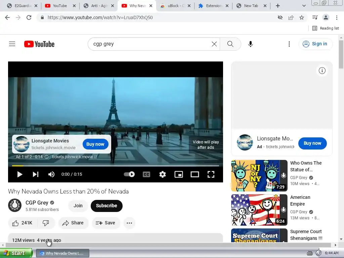The height and width of the screenshot is (258, 344).
Task: Open player settings gear
Action: [163, 174]
